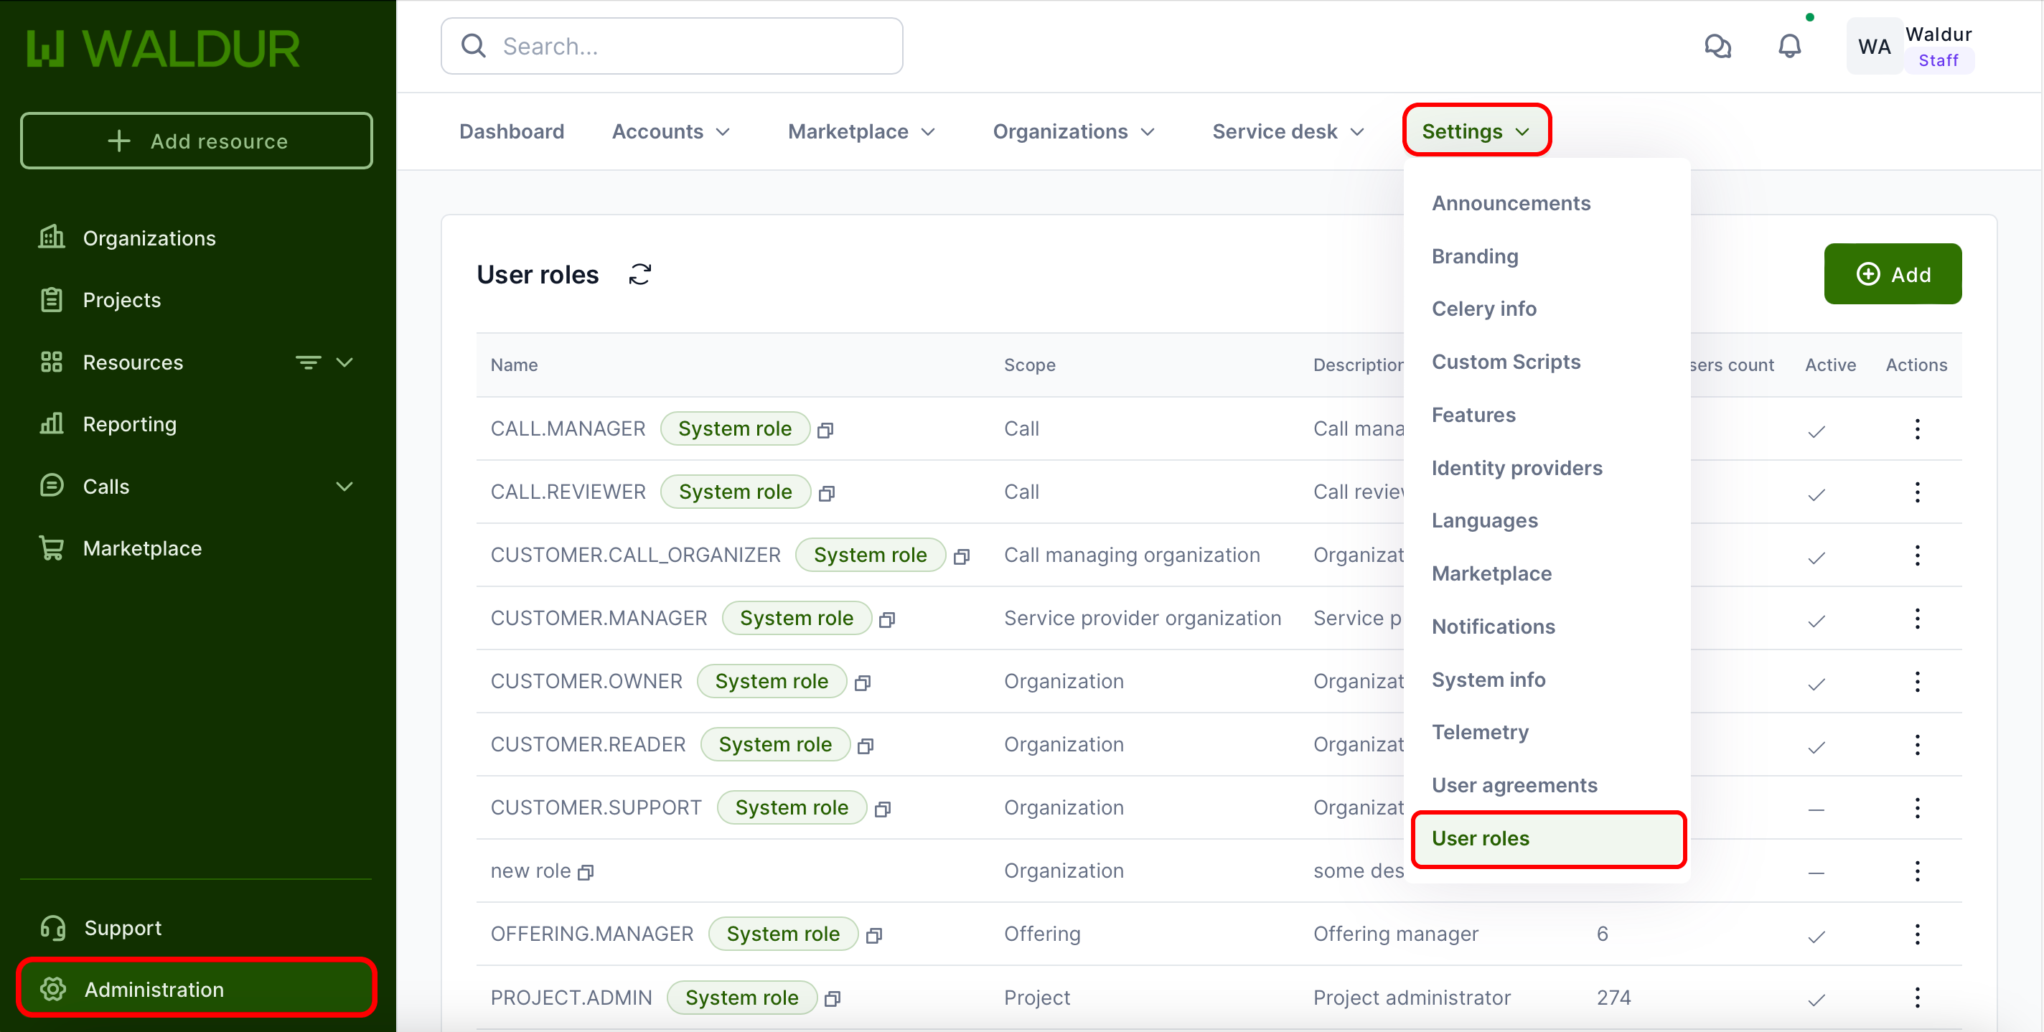Click the green Add button

pos(1892,274)
